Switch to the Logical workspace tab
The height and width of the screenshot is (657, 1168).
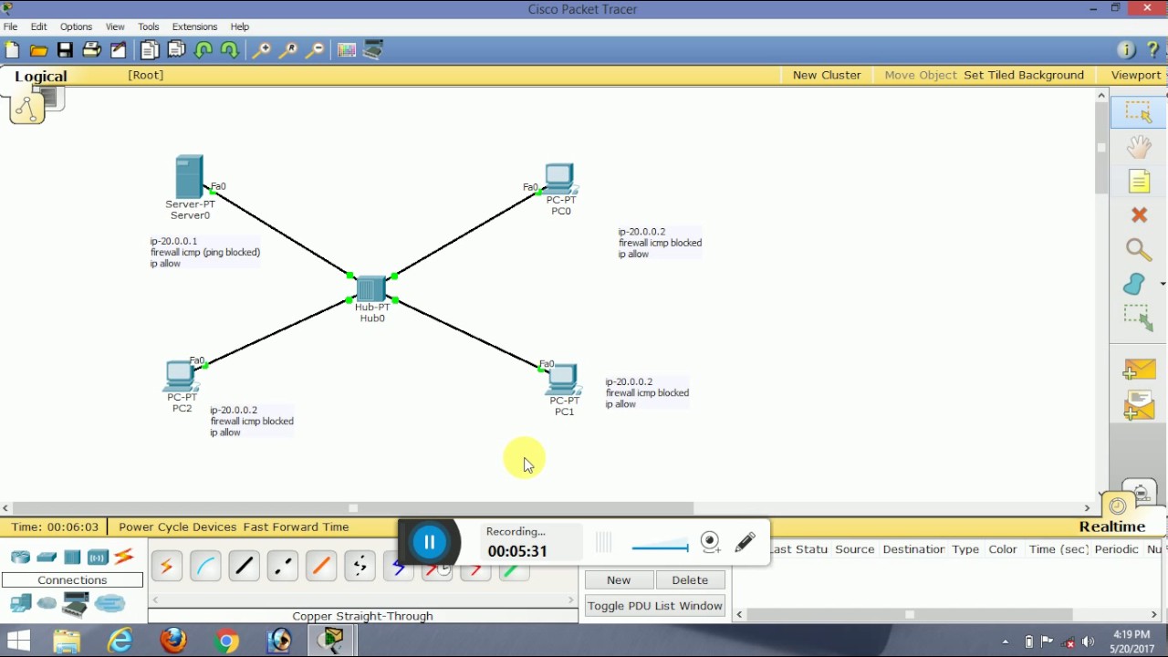(40, 76)
